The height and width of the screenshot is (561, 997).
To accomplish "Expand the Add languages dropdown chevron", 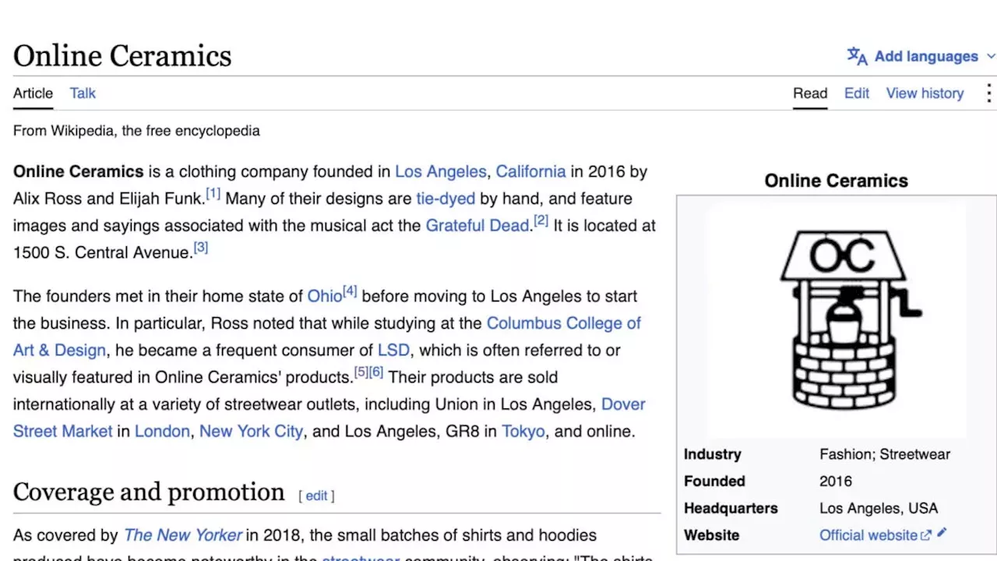I will point(991,56).
